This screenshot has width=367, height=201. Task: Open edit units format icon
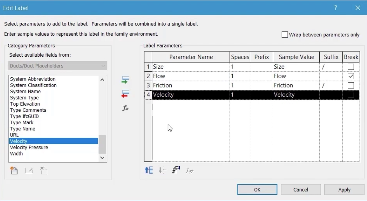[176, 170]
